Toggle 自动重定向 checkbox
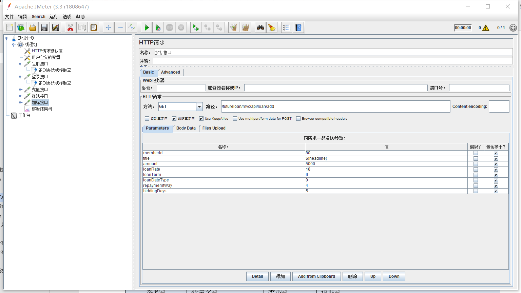This screenshot has height=293, width=521. 147,119
